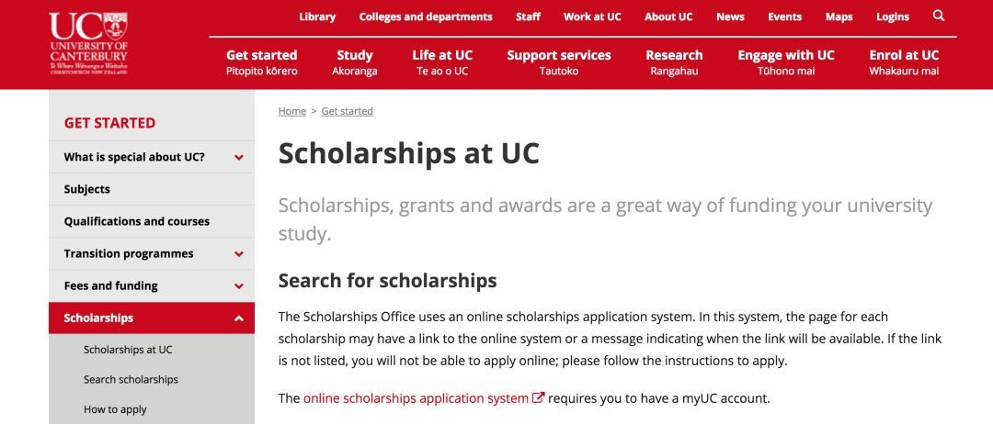Viewport: 993px width, 424px height.
Task: Select How to apply sidebar item
Action: tap(115, 409)
